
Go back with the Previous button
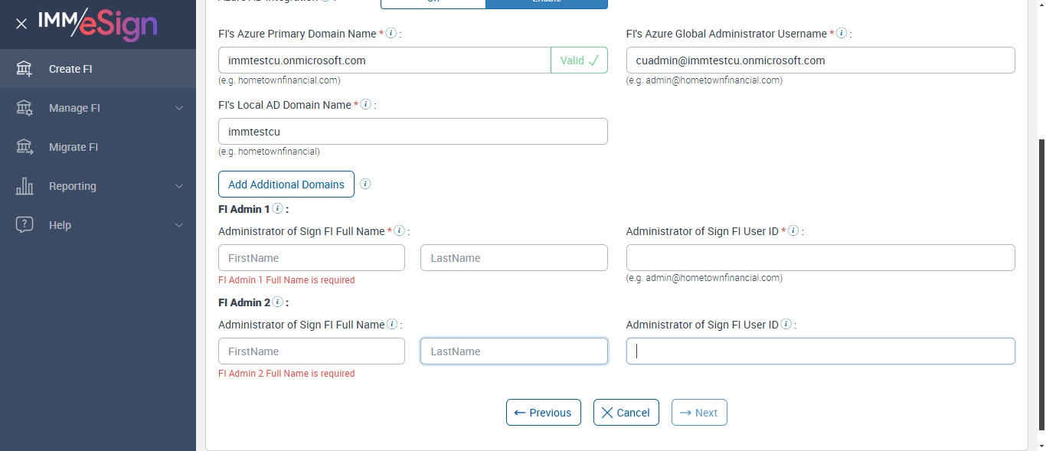pyautogui.click(x=543, y=413)
